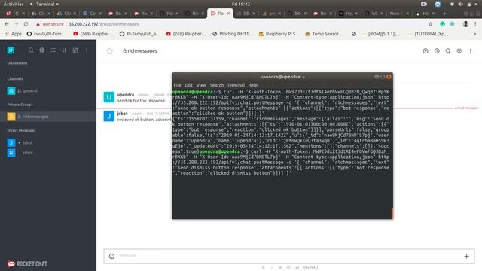482x271 pixels.
Task: Open the terminal Search menu
Action: pos(217,85)
